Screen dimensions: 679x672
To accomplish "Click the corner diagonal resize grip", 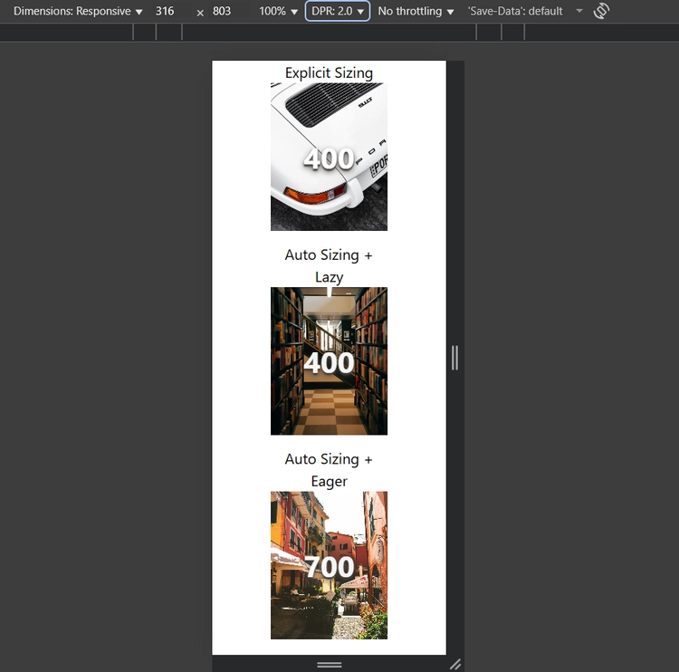I will click(x=455, y=664).
